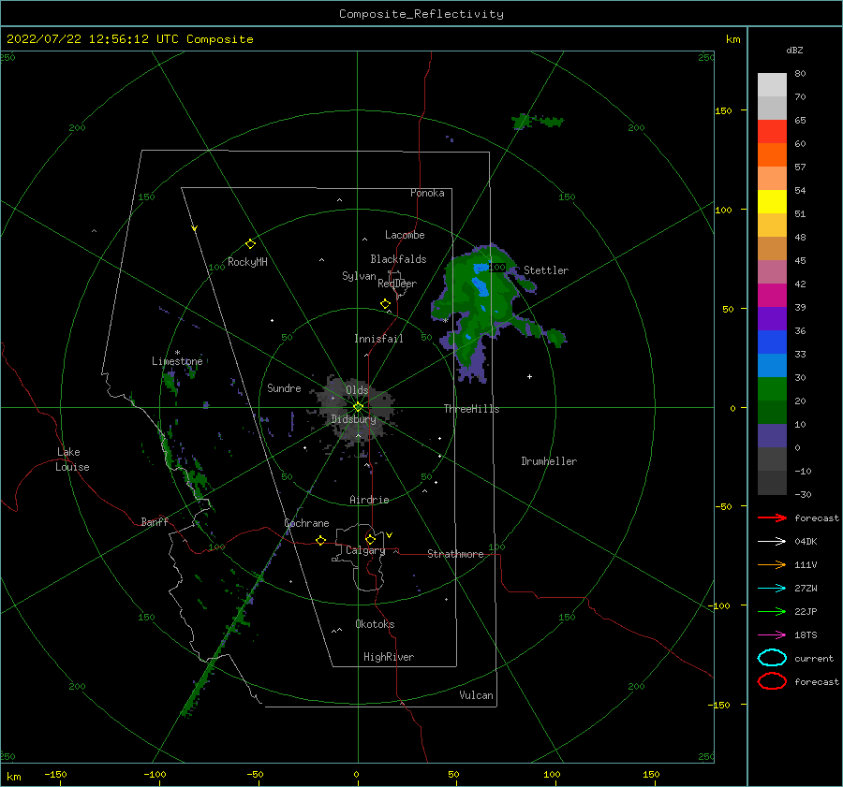Image resolution: width=843 pixels, height=787 pixels.
Task: Select the ThreeHills label
Action: point(471,409)
